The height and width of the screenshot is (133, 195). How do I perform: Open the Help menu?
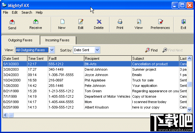[39, 12]
